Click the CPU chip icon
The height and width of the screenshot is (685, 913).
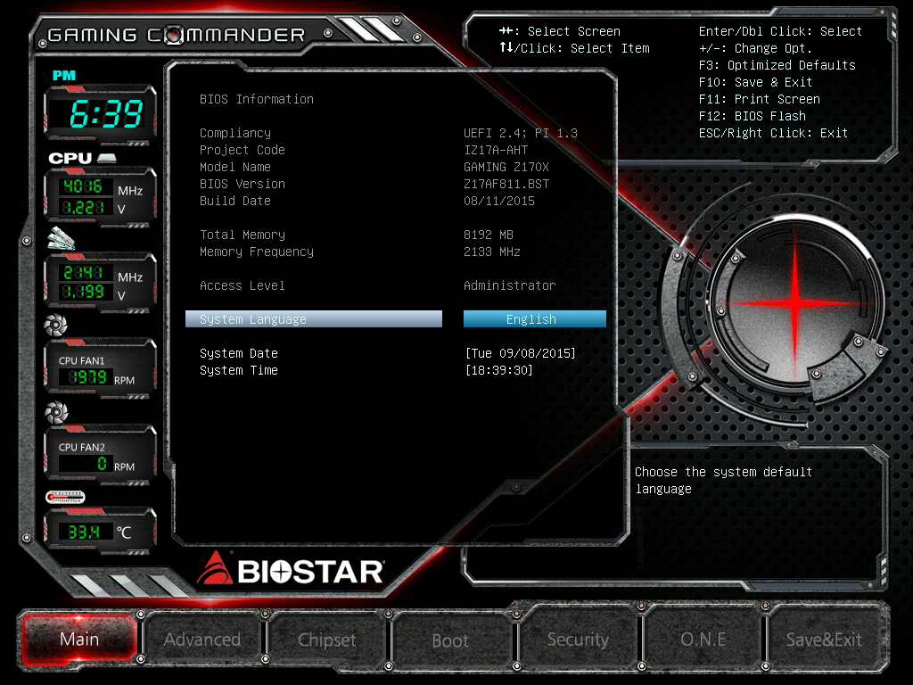tap(107, 158)
